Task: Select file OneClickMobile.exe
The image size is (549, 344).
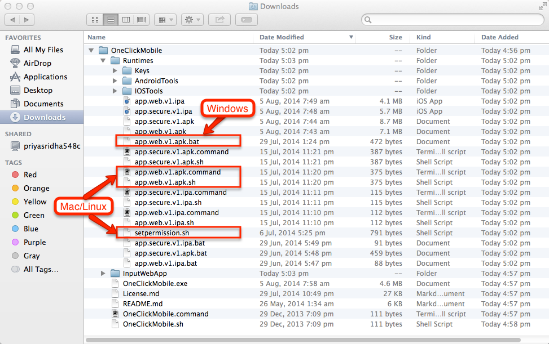Action: pyautogui.click(x=155, y=283)
